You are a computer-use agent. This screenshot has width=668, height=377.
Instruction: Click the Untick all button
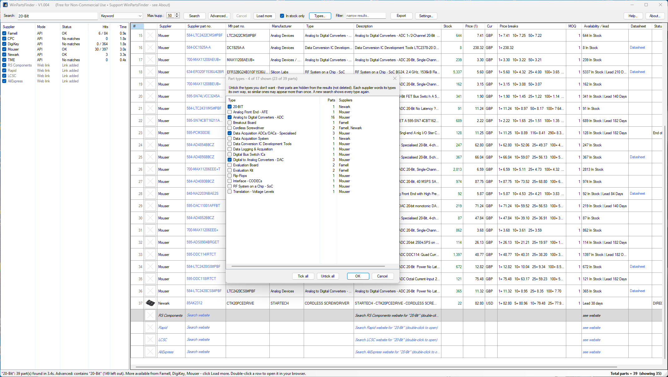(x=327, y=276)
